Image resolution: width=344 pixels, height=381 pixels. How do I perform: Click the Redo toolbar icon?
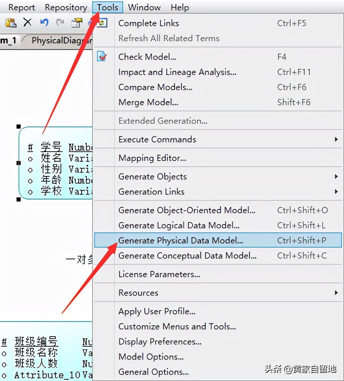point(60,22)
